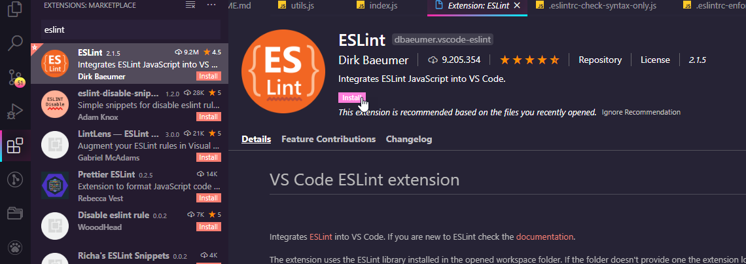Click the large ESLint logo on the details page
Image resolution: width=746 pixels, height=264 pixels.
pyautogui.click(x=284, y=71)
